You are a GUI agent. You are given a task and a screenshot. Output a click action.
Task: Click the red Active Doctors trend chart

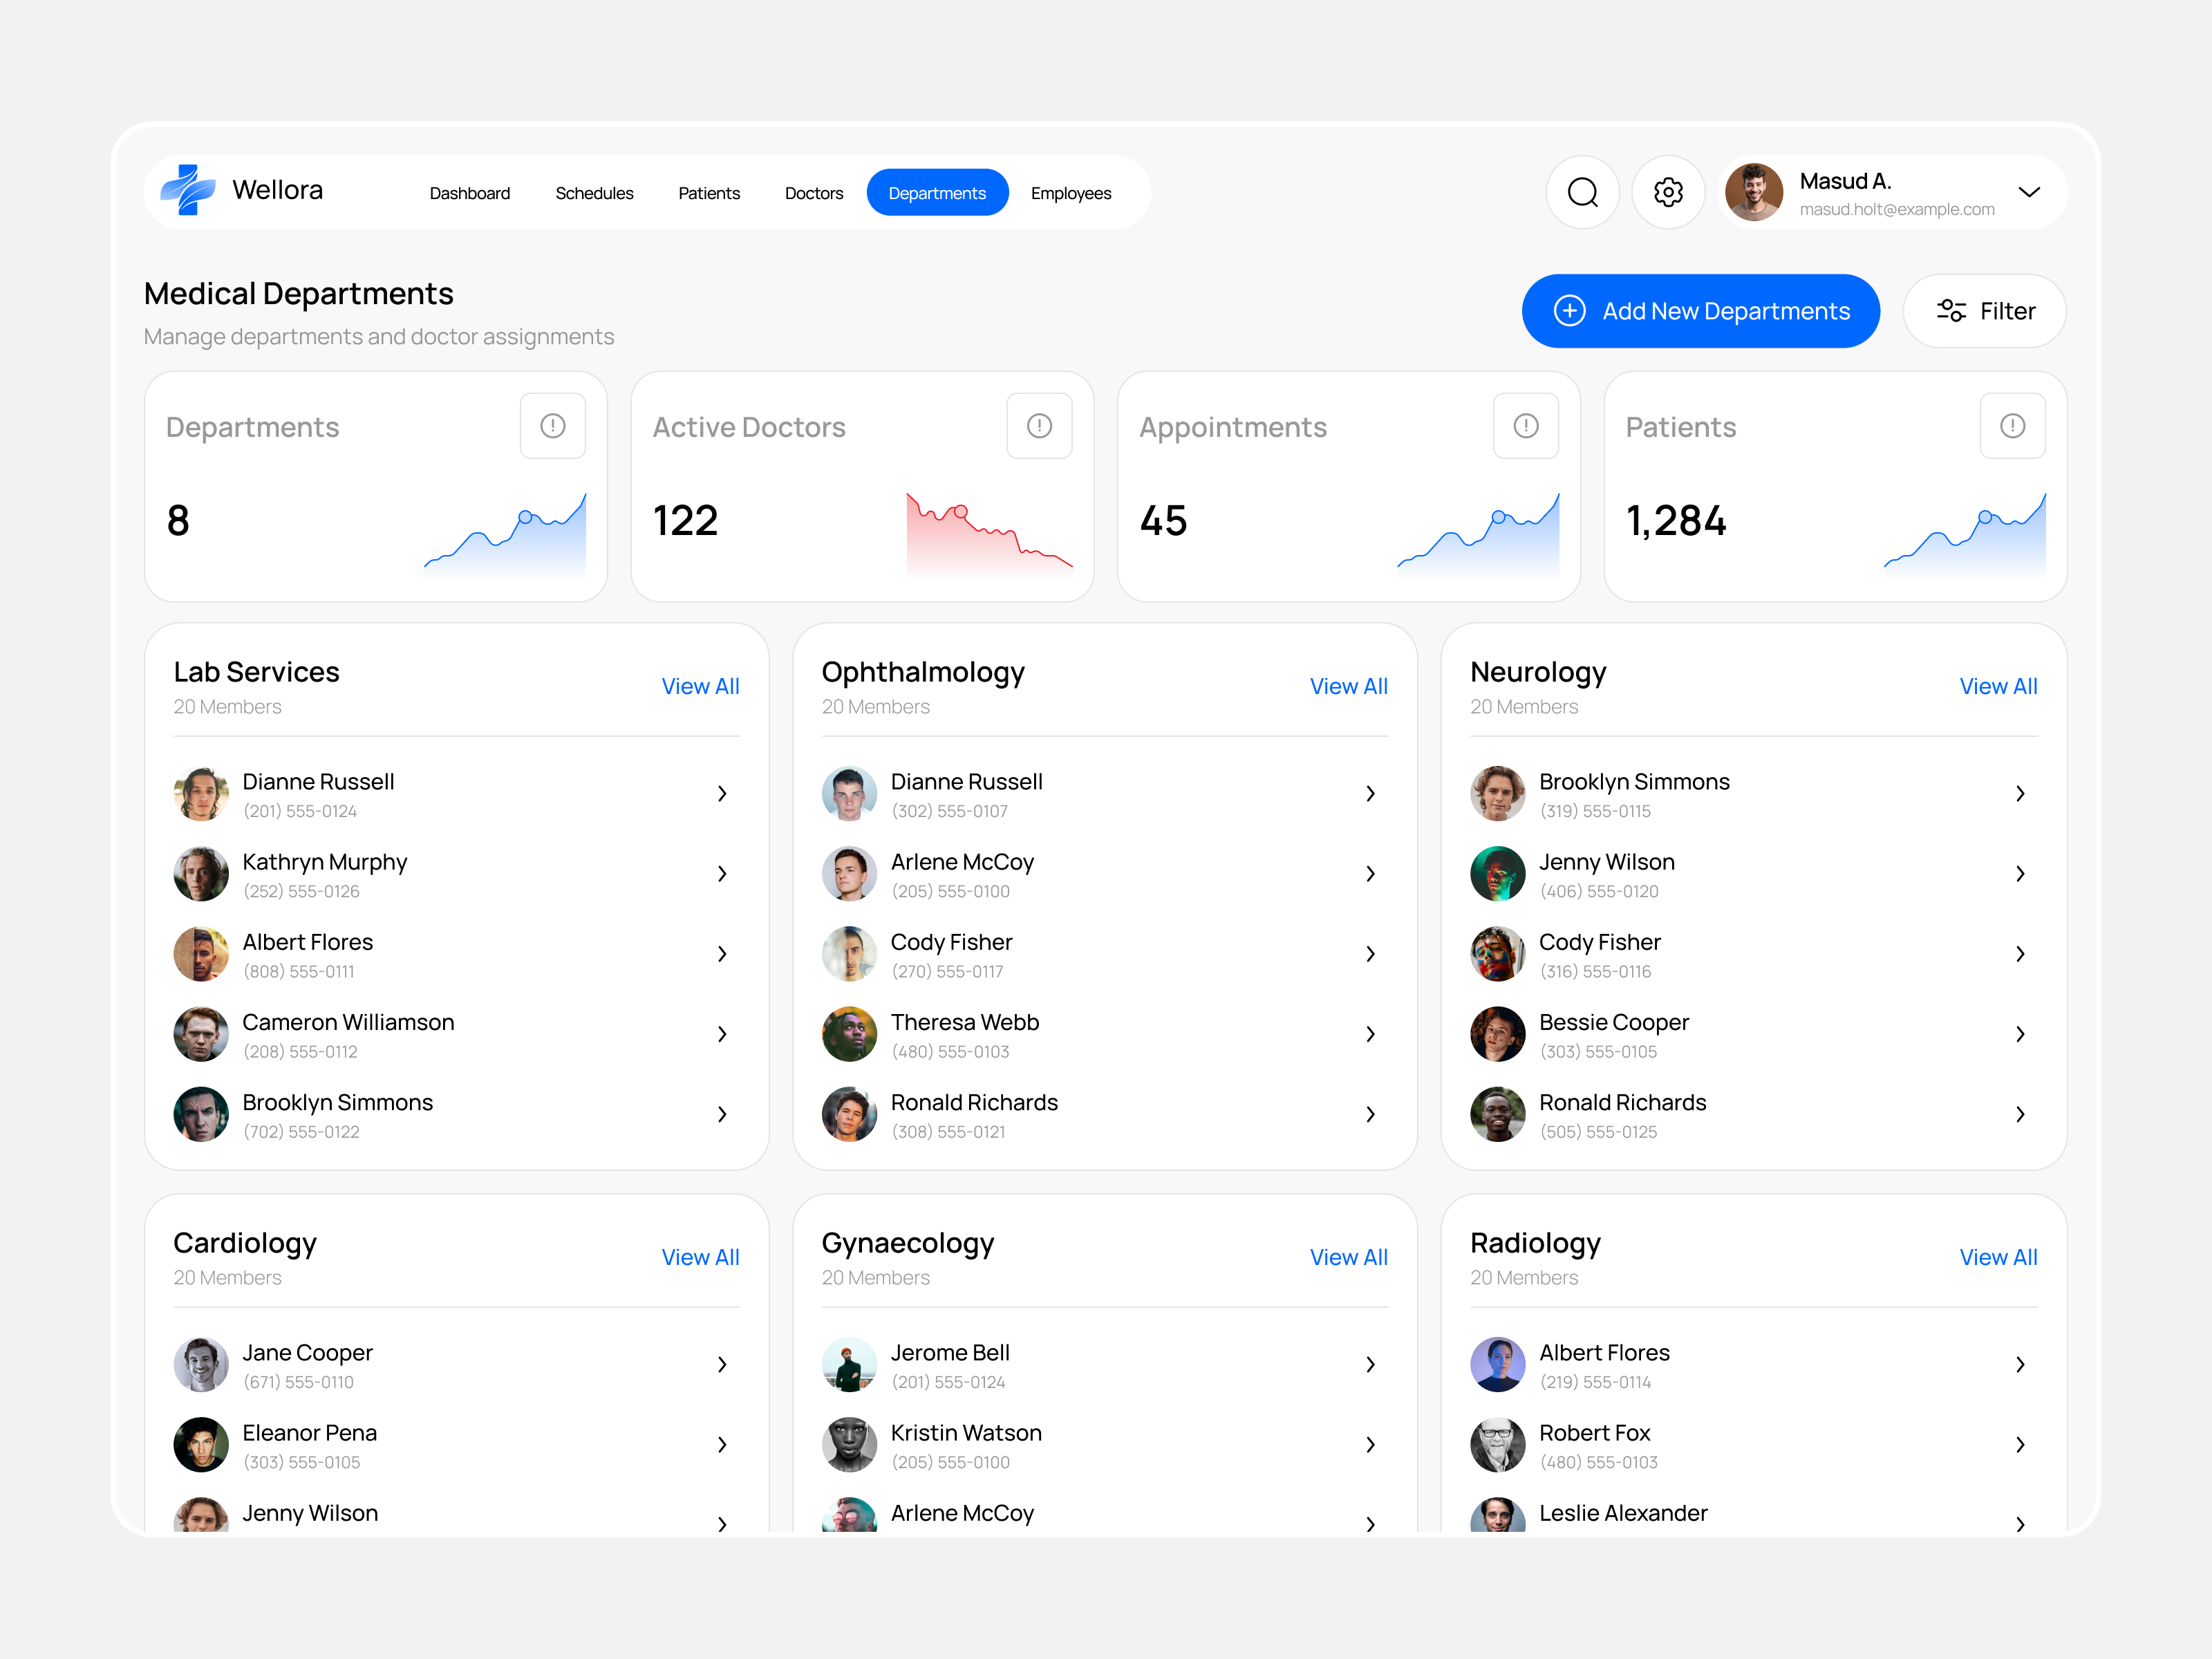point(990,535)
